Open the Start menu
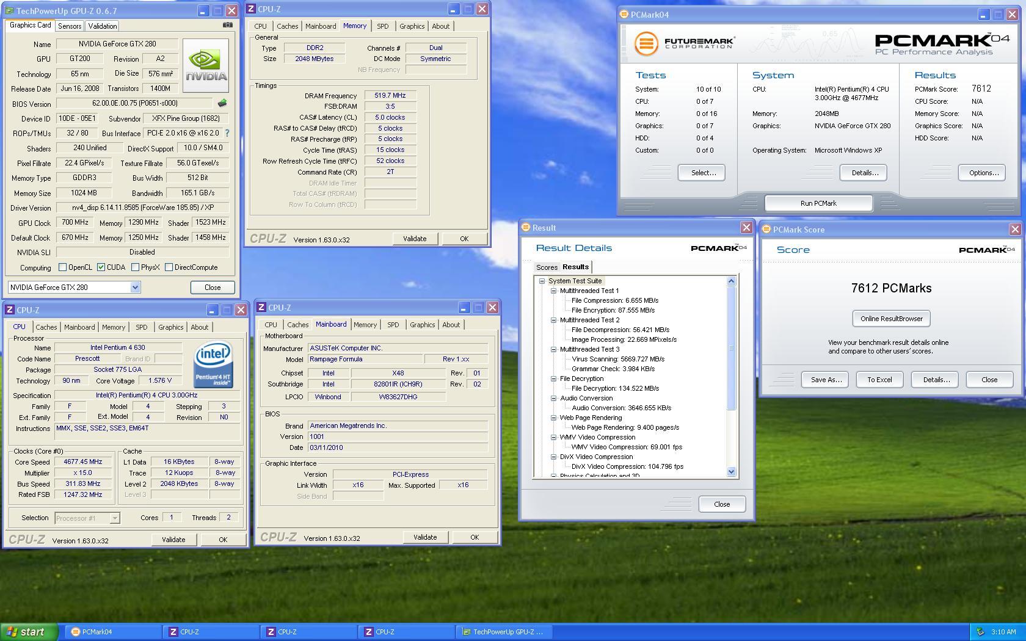This screenshot has height=641, width=1026. pos(29,632)
